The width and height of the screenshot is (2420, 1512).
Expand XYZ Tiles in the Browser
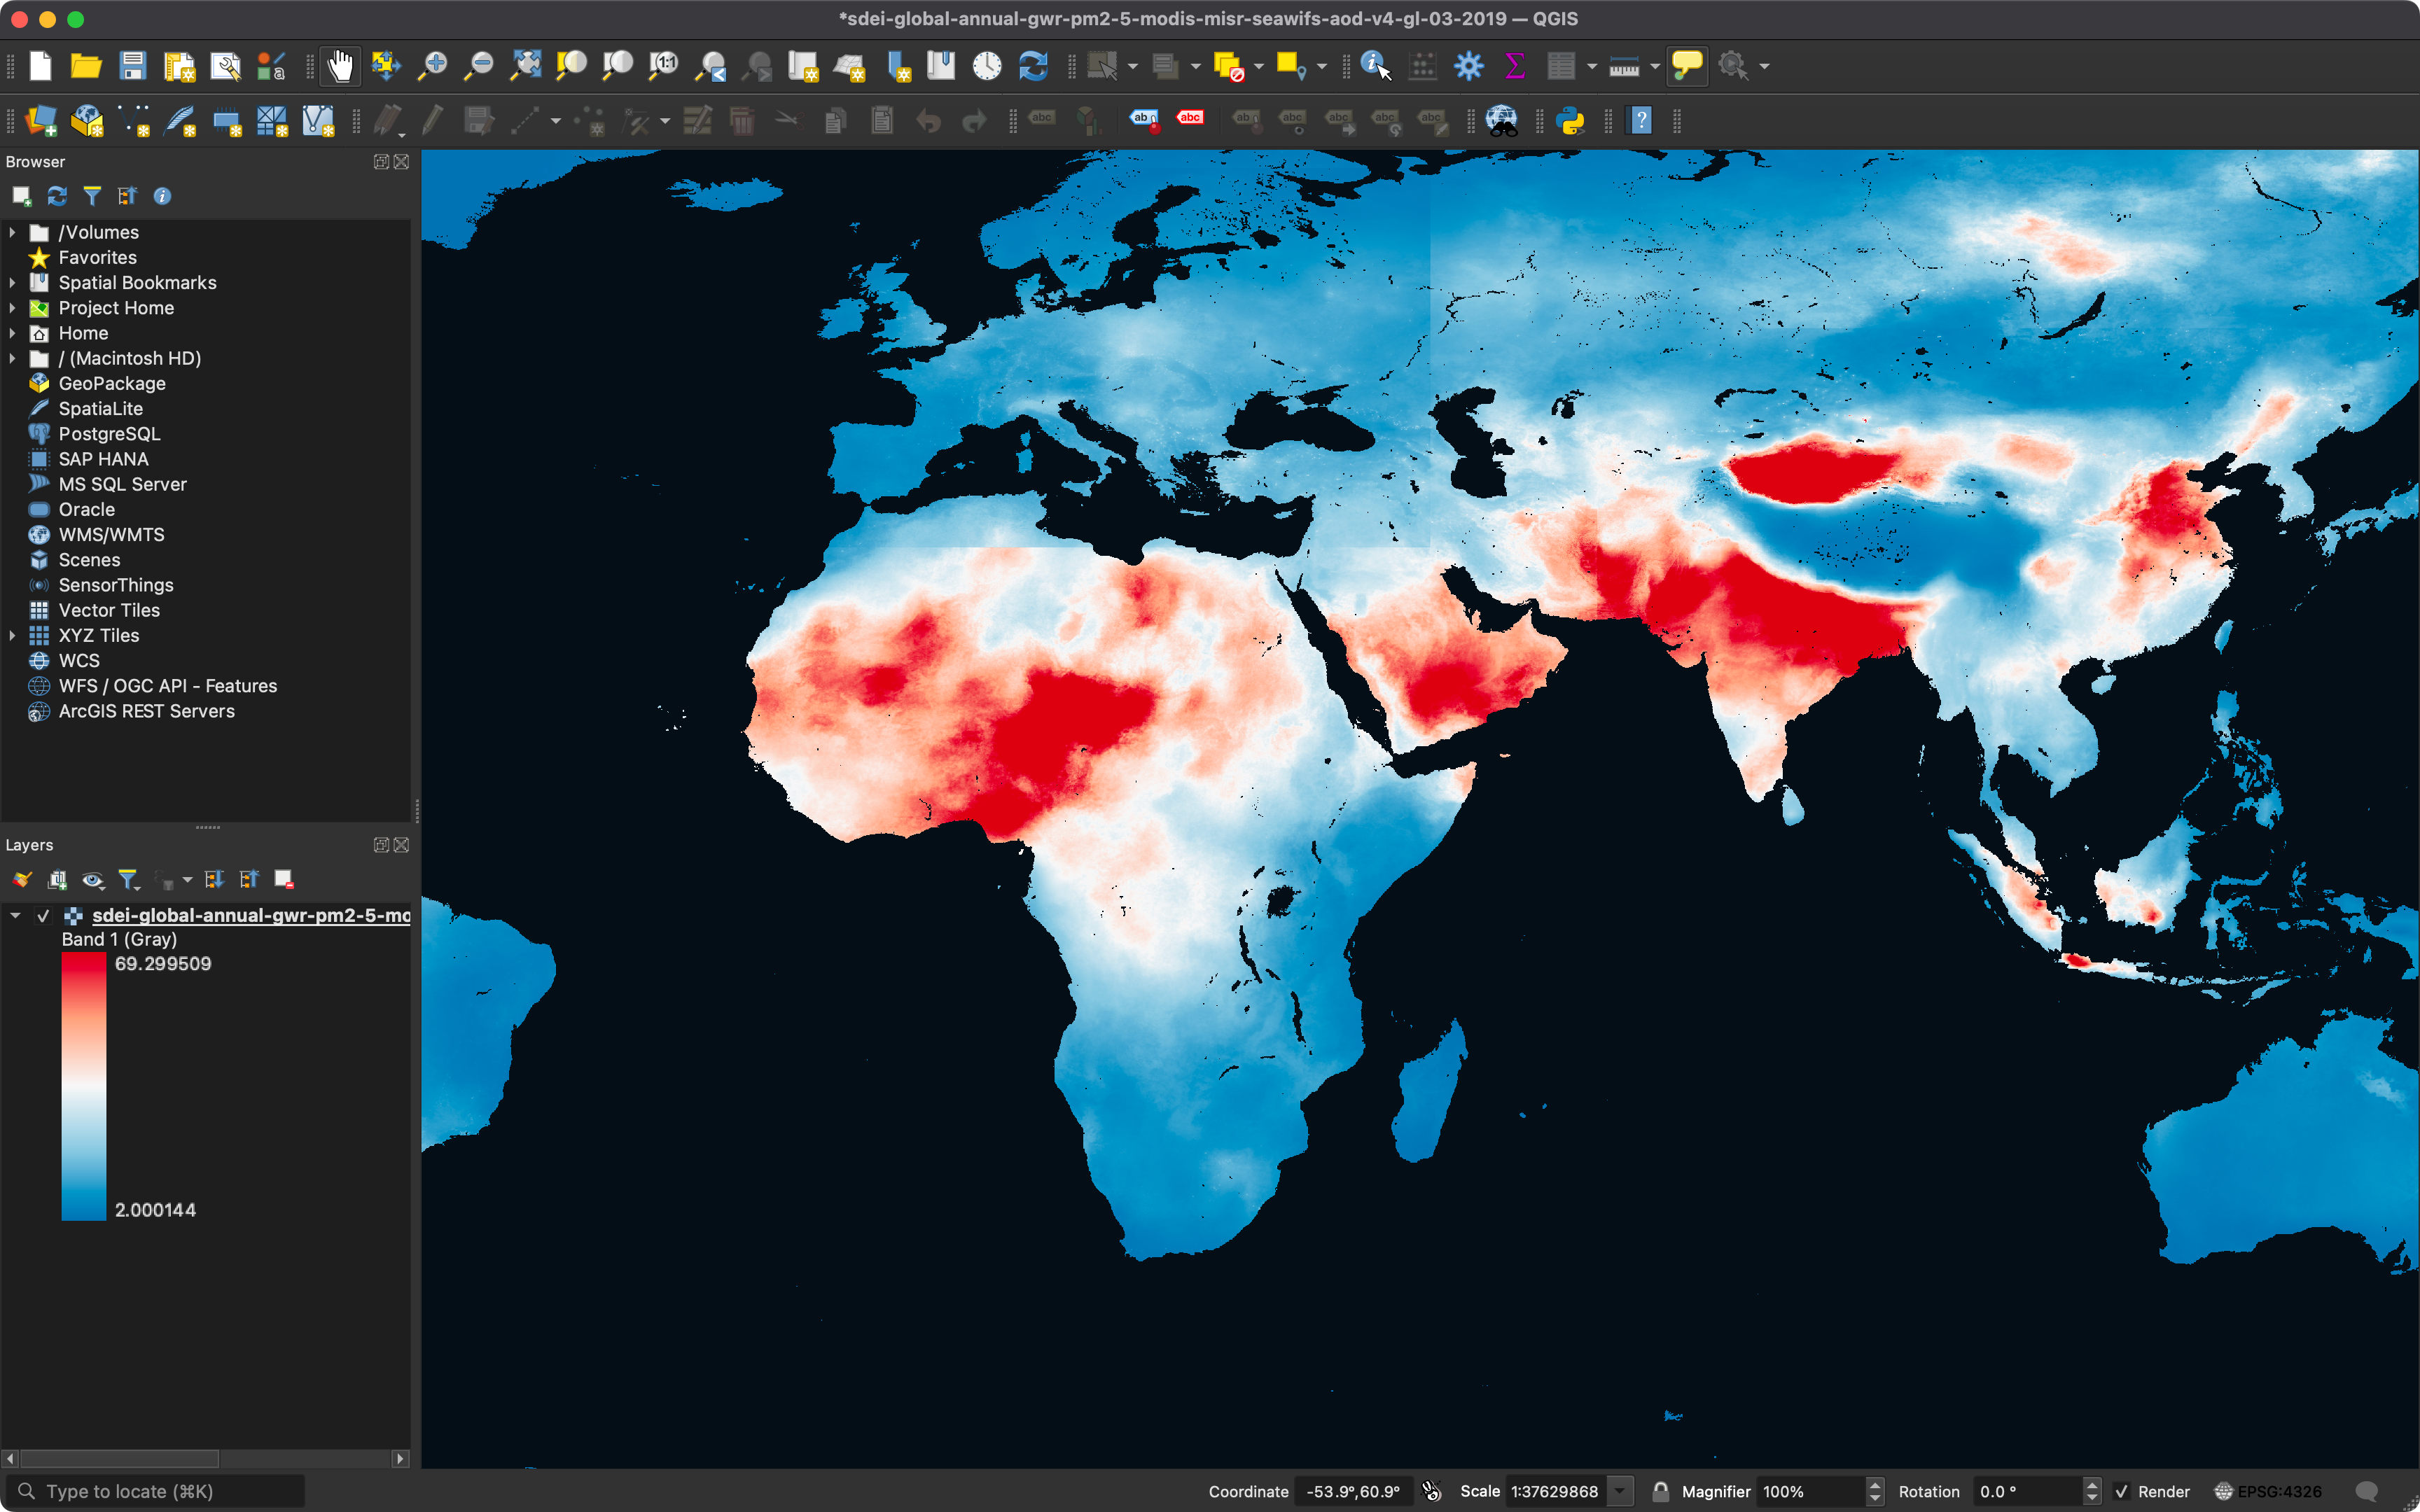click(x=12, y=635)
